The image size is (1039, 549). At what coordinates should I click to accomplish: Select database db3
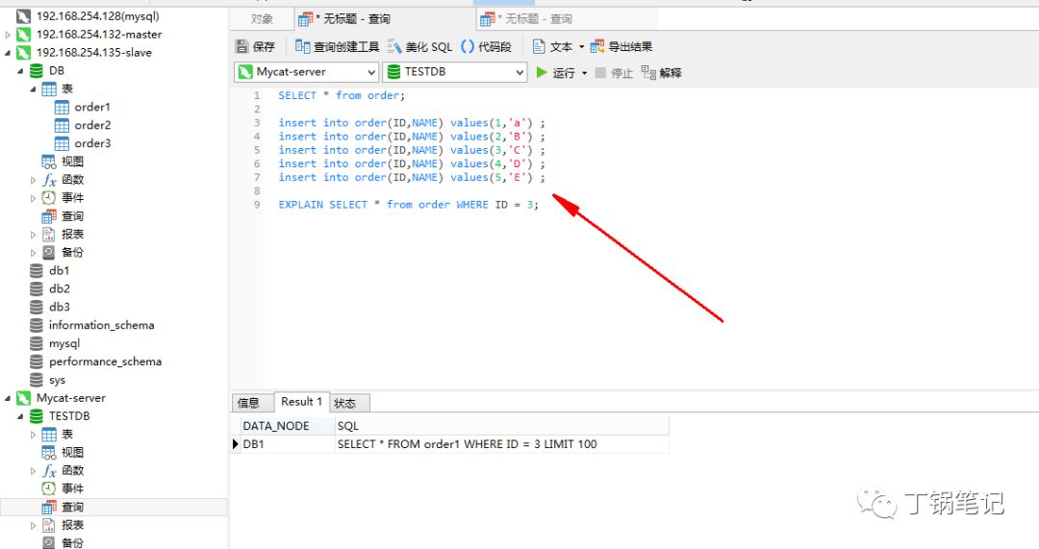pos(59,307)
